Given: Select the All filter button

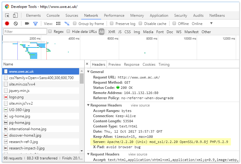Looking at the screenshot, I should coord(101,32).
